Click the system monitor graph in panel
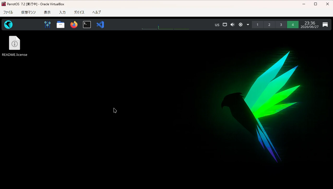The width and height of the screenshot is (333, 189). coord(165,25)
